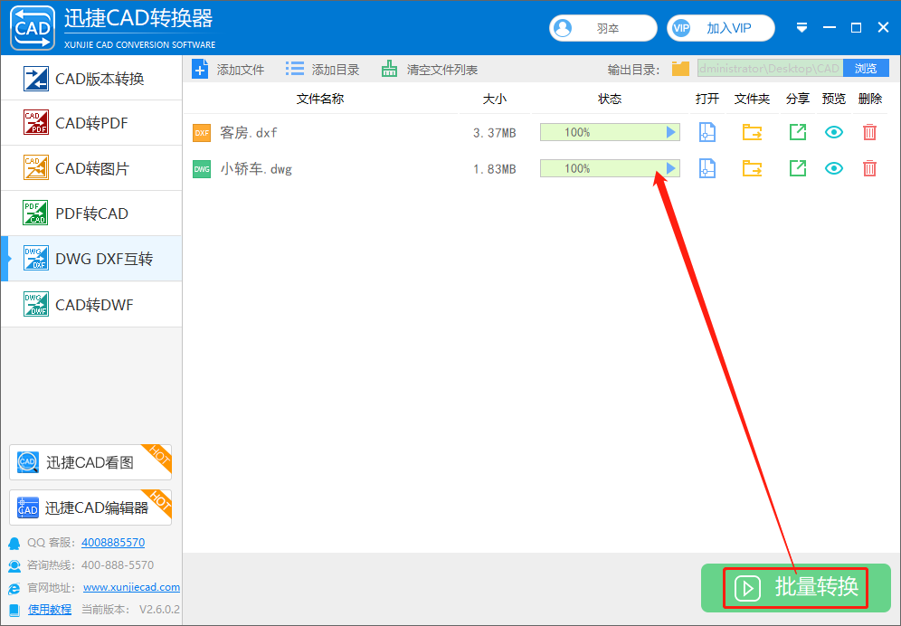This screenshot has height=626, width=901.
Task: Click the CAD转PDF sidebar icon
Action: click(35, 122)
